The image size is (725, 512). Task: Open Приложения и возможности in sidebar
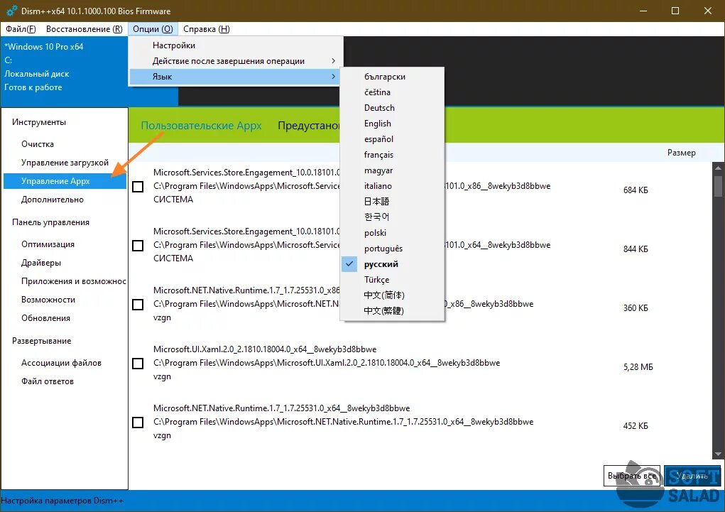pos(65,281)
